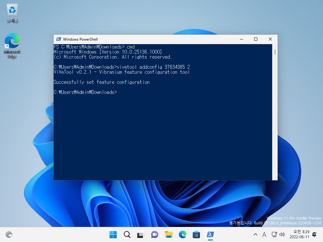323x242 pixels.
Task: Launch Teams Chat from the taskbar
Action: pos(154,234)
